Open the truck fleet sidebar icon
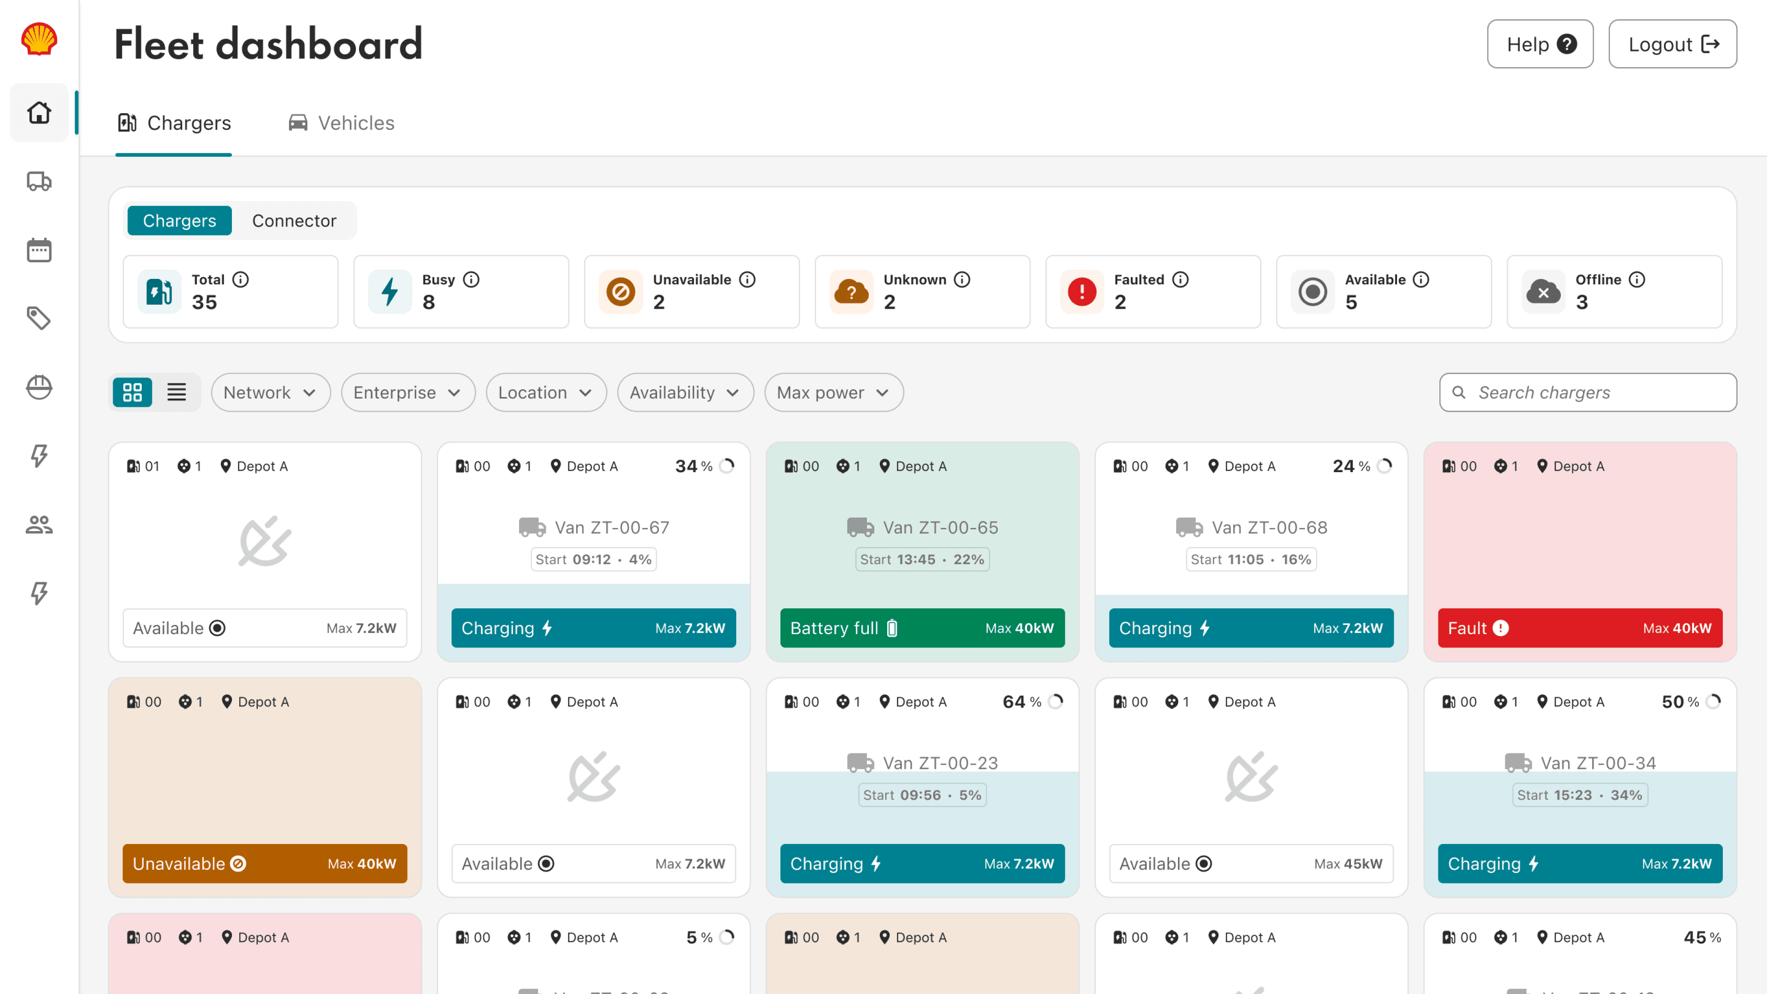The height and width of the screenshot is (994, 1767). pos(39,181)
